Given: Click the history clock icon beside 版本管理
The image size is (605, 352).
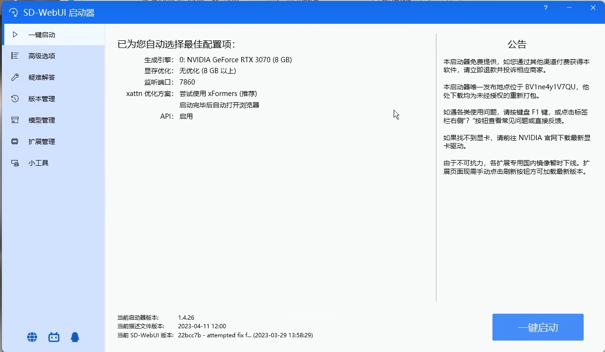Looking at the screenshot, I should (x=15, y=99).
